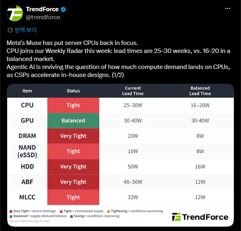Click the translate icon beside 번역 보기
This screenshot has width=241, height=231.
(x=10, y=30)
